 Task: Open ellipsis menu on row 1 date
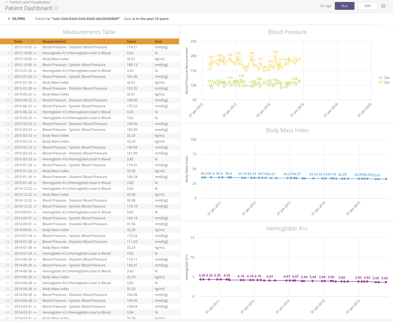(35, 47)
